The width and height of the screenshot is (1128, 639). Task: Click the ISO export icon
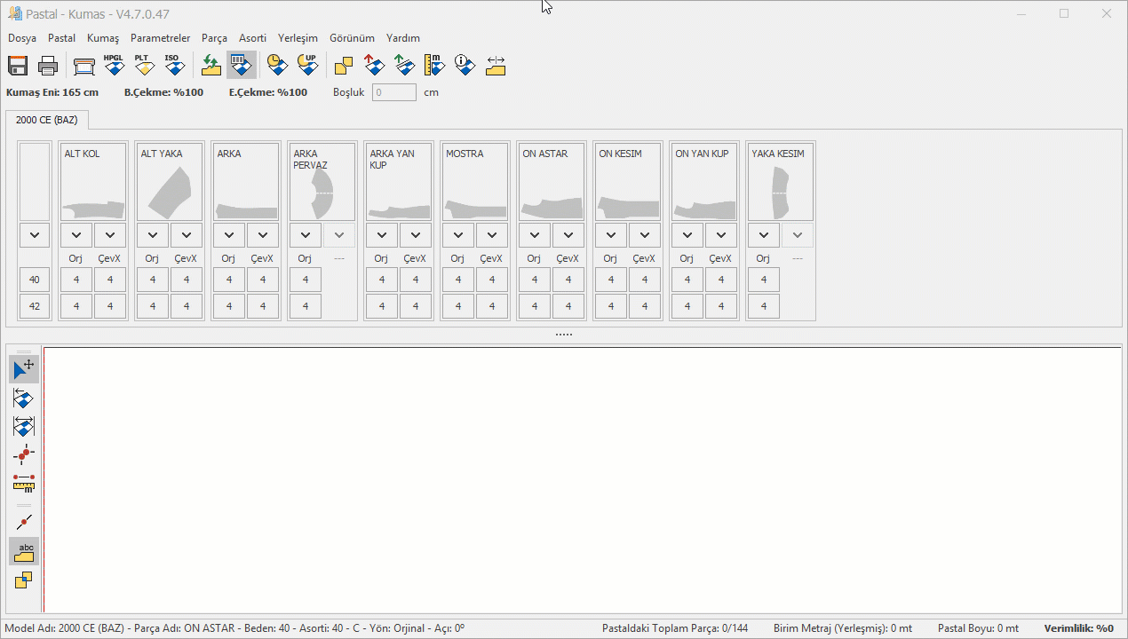(x=173, y=65)
